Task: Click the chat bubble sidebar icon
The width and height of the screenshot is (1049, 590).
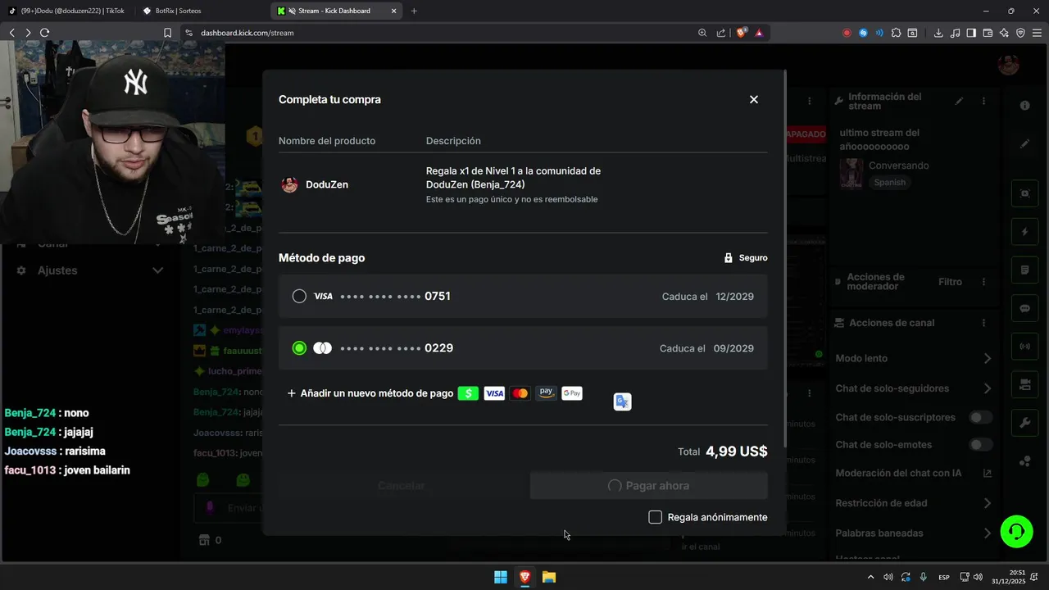Action: [x=1024, y=309]
